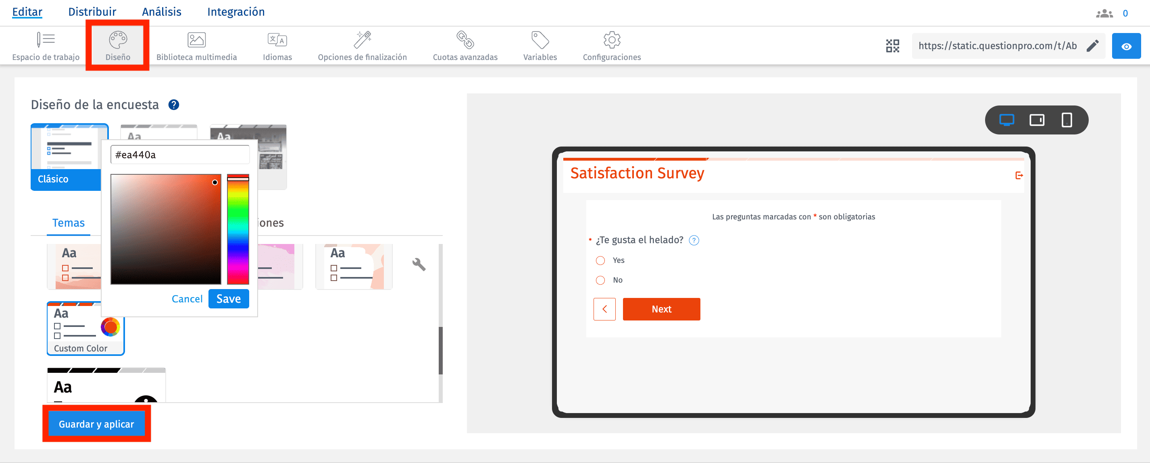Open survey Configuraciones
The width and height of the screenshot is (1150, 463).
point(611,45)
